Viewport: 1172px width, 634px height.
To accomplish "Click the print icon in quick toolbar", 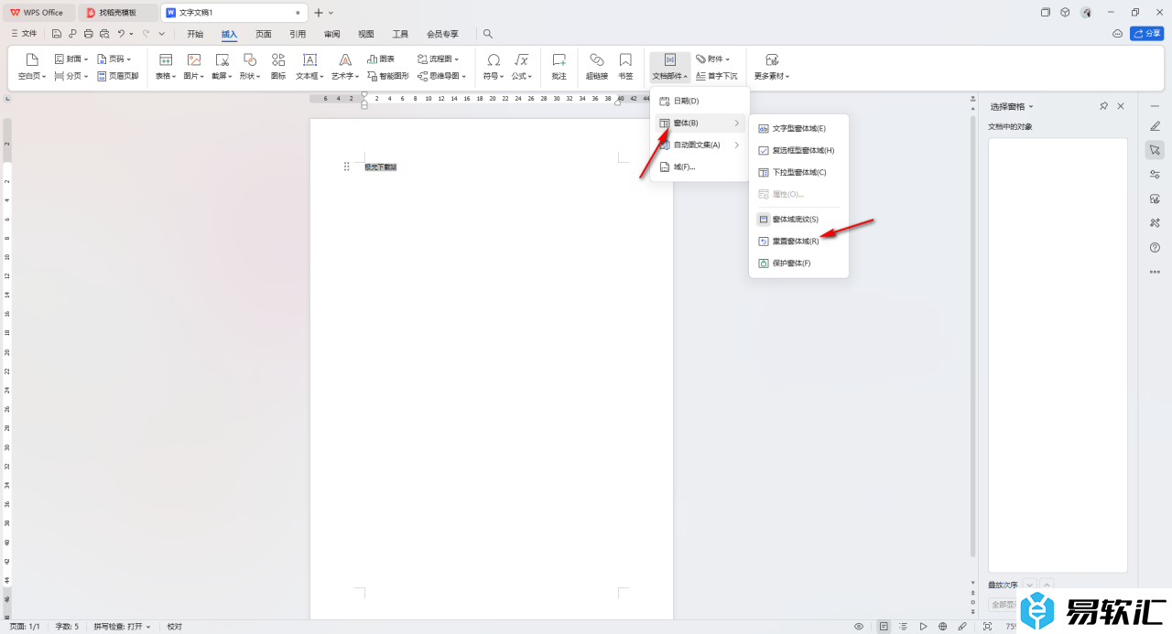I will [88, 34].
